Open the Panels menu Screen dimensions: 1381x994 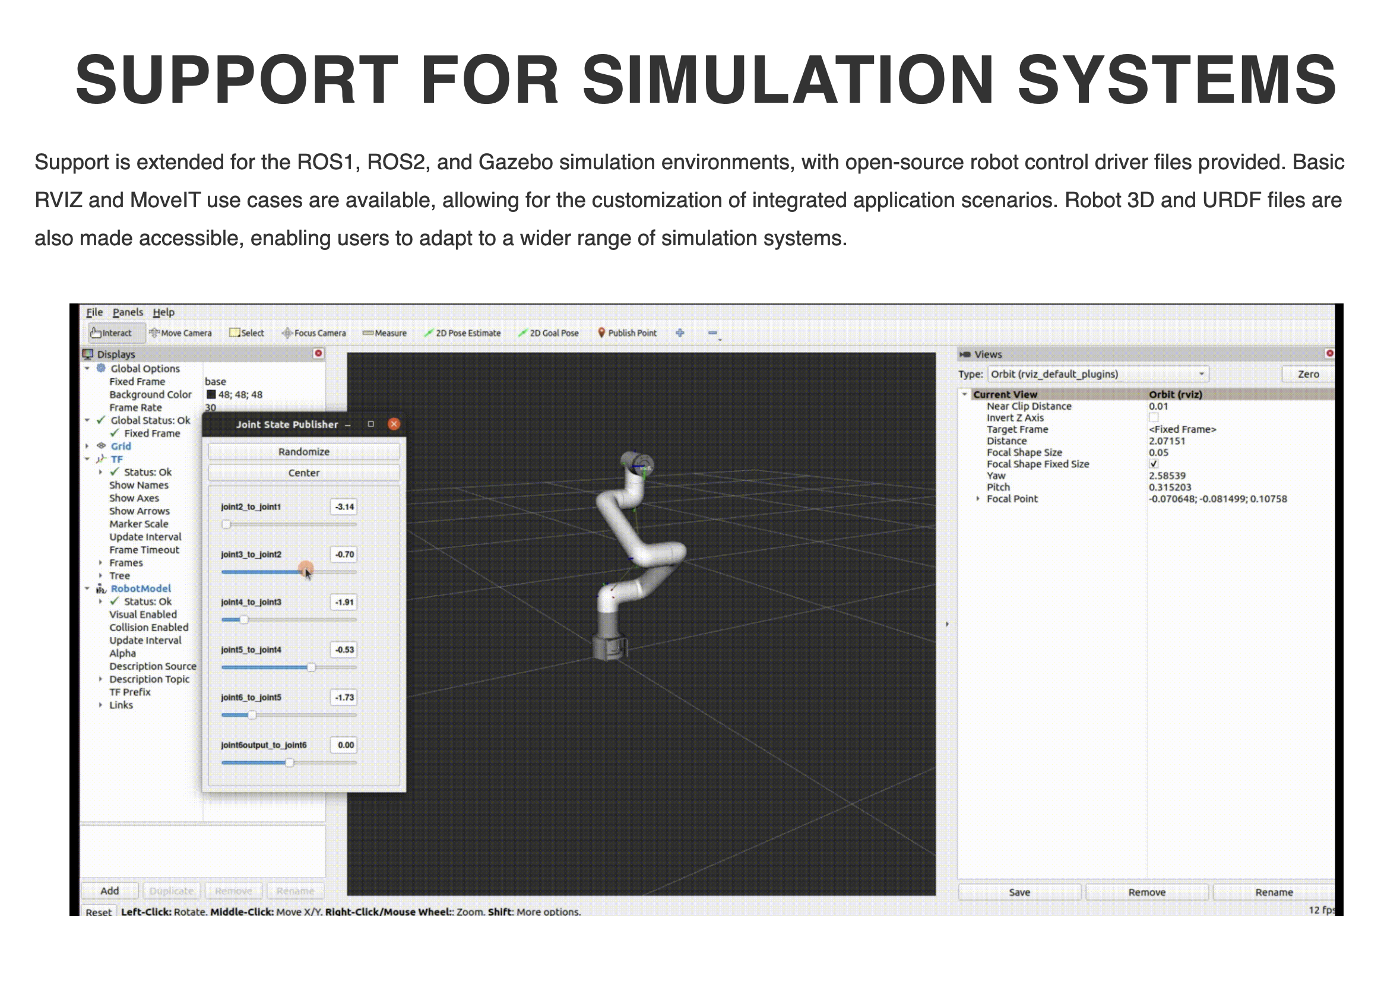[128, 312]
